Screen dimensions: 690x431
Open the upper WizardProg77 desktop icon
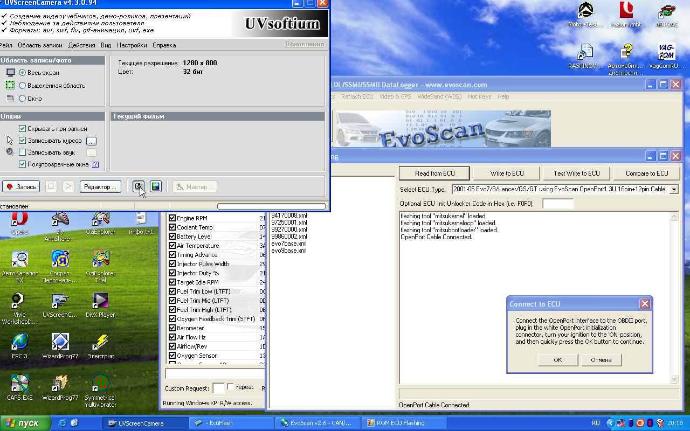pyautogui.click(x=60, y=346)
